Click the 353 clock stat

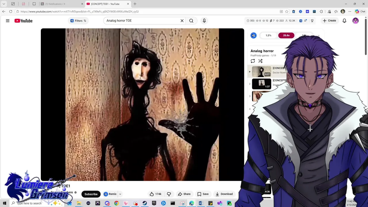coord(250,21)
